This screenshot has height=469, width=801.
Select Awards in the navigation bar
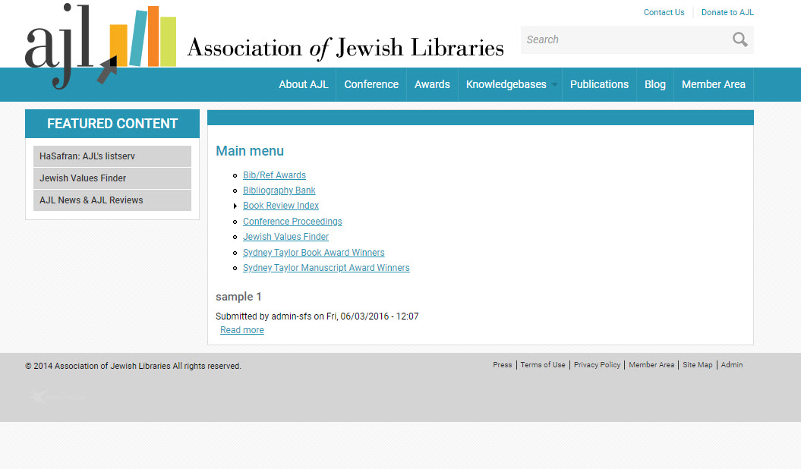coord(432,84)
